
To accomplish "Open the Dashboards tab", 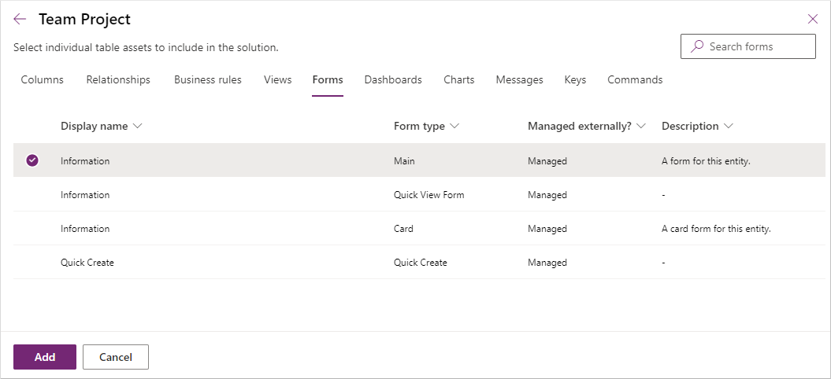I will pyautogui.click(x=393, y=79).
